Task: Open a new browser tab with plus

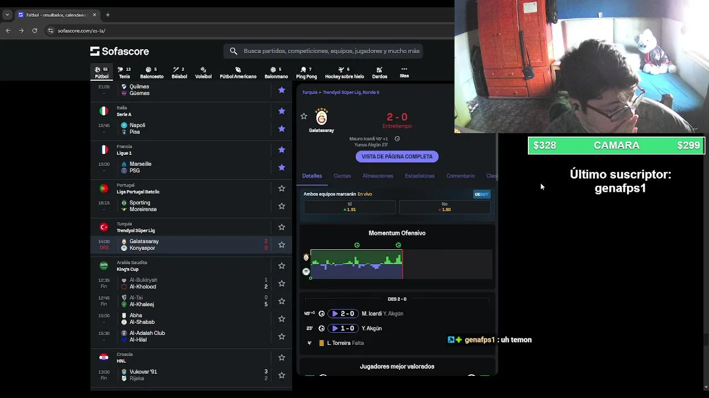Action: (x=107, y=15)
